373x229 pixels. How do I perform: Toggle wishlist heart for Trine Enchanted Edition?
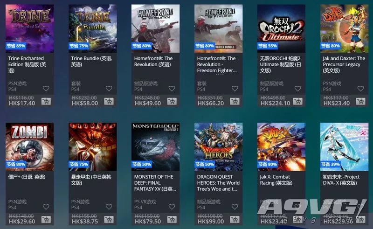(46, 89)
